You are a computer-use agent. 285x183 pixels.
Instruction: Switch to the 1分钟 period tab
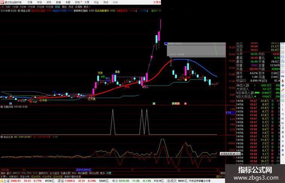[x=15, y=7]
